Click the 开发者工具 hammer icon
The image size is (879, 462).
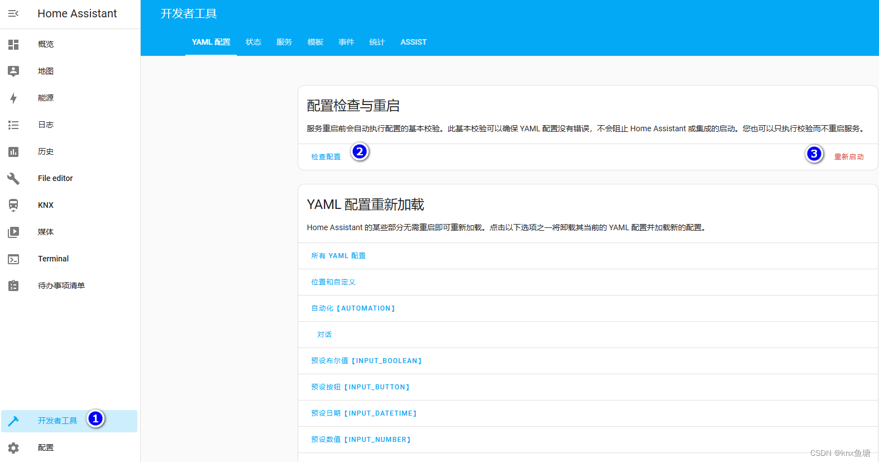pyautogui.click(x=13, y=421)
